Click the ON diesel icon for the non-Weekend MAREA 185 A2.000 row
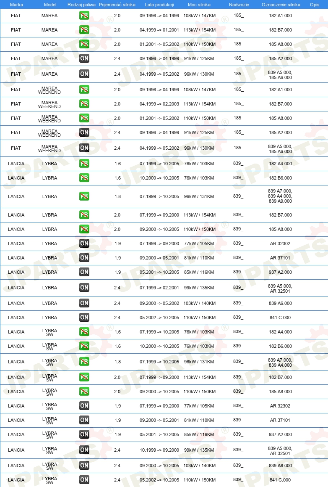The width and height of the screenshot is (328, 487). 84,58
